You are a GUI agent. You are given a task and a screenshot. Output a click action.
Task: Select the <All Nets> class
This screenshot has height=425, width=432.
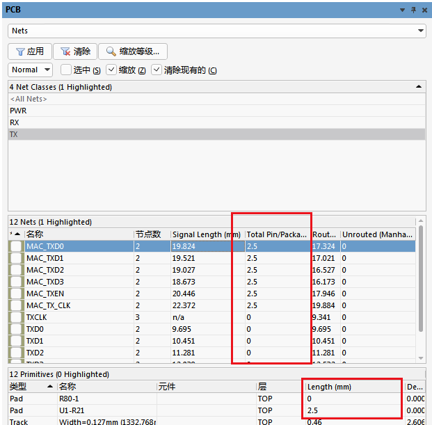tap(216, 99)
